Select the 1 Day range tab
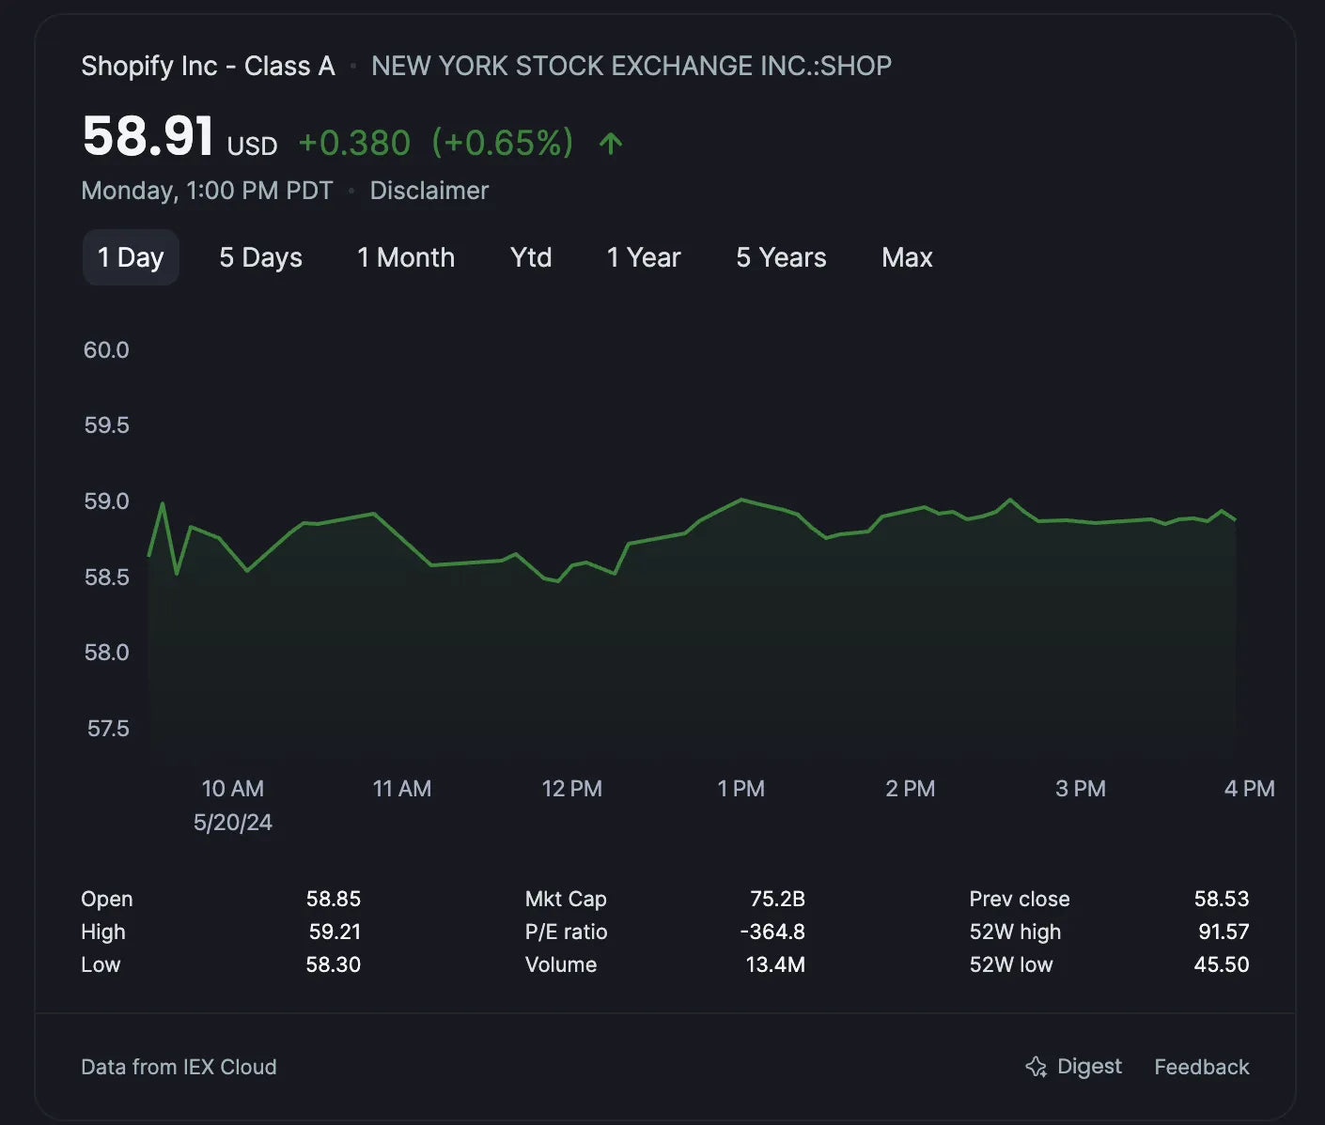This screenshot has height=1125, width=1325. [131, 257]
